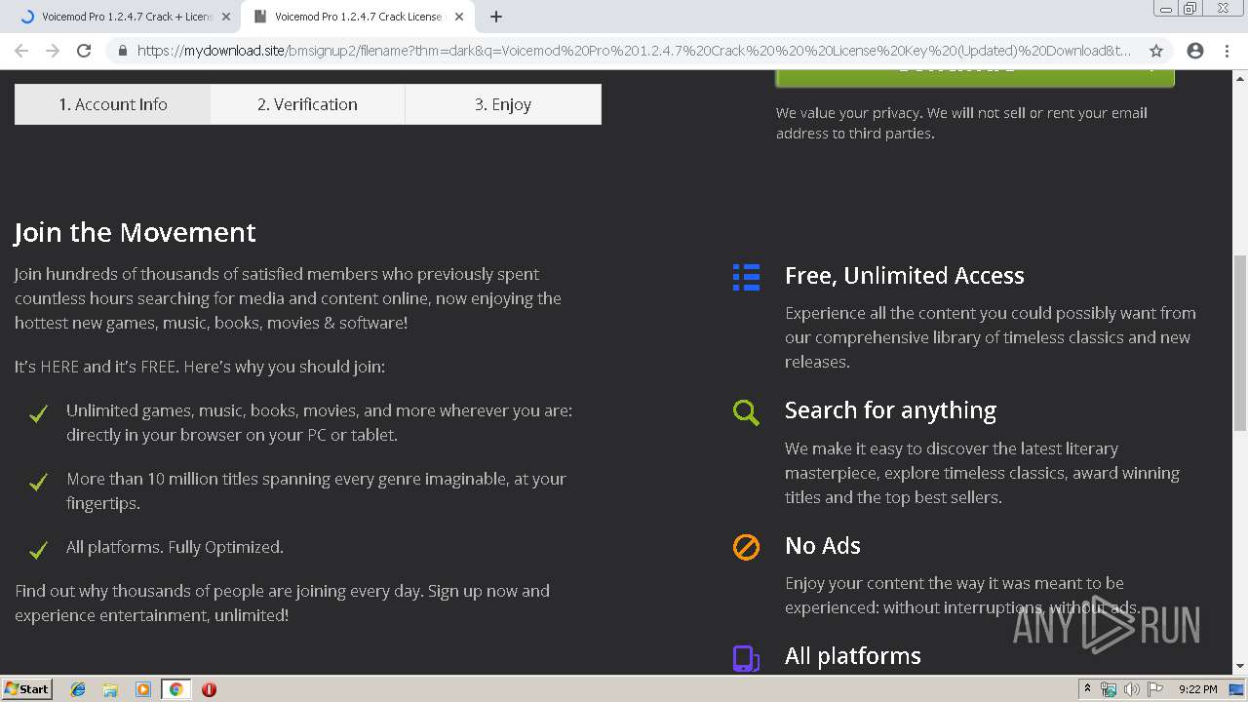The width and height of the screenshot is (1248, 702).
Task: Launch Internet Explorer from the taskbar
Action: pyautogui.click(x=78, y=689)
